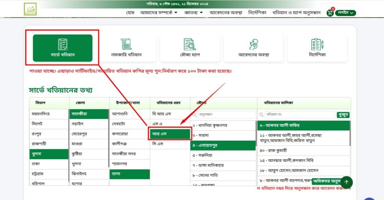Open the নির্দেশিকা card with checklist icon
Viewport: 384px width, 200px height.
click(x=317, y=48)
